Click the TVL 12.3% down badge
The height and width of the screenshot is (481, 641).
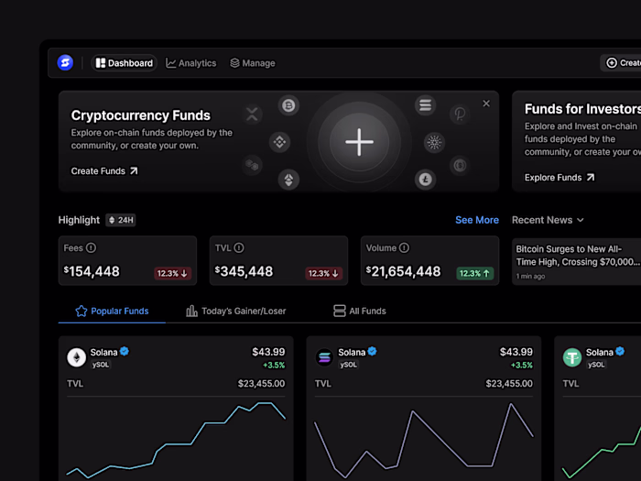(324, 273)
